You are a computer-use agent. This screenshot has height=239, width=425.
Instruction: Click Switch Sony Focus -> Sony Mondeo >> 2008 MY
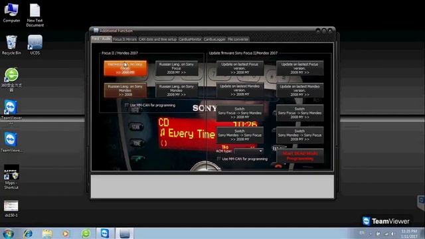(x=240, y=113)
